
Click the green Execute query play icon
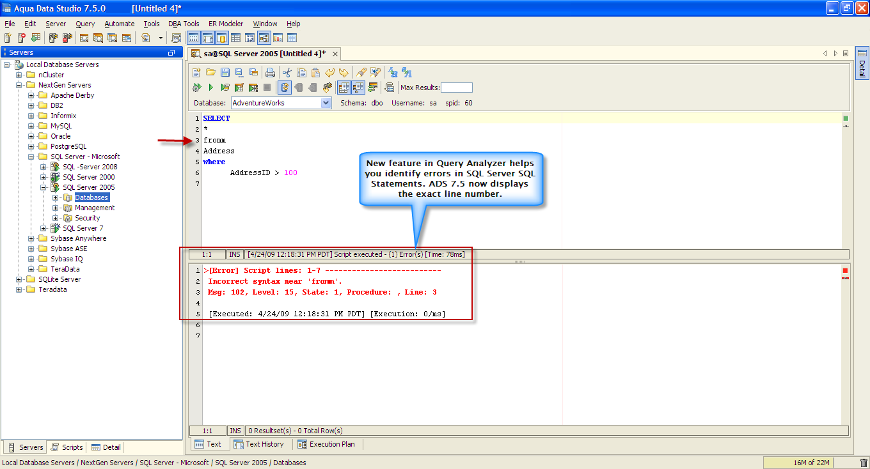coord(210,88)
